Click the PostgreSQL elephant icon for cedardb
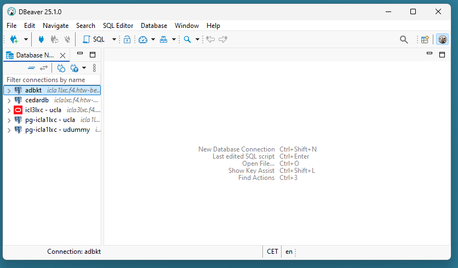458x268 pixels. (x=18, y=100)
